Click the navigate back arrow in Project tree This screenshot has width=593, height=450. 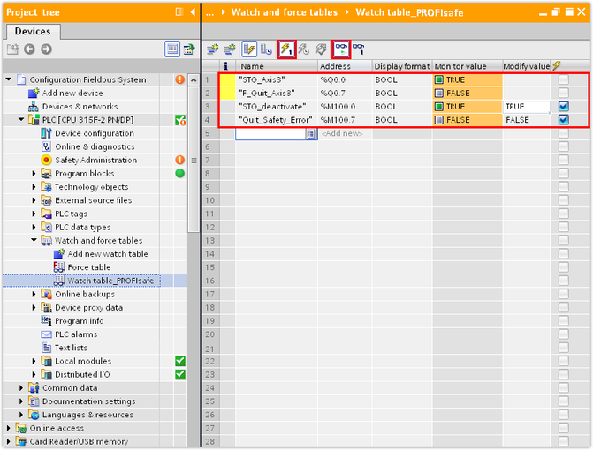pyautogui.click(x=28, y=49)
